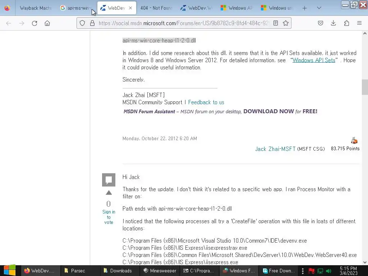Viewport: 368px width, 276px height.
Task: Switch to WebDev Firefox taskbar button
Action: pyautogui.click(x=41, y=271)
